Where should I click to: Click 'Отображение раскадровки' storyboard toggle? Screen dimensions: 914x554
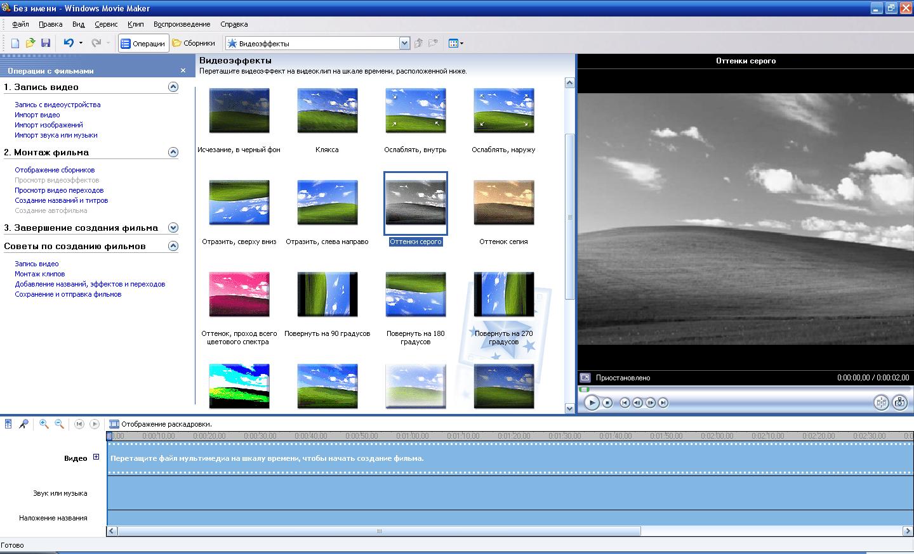point(161,424)
